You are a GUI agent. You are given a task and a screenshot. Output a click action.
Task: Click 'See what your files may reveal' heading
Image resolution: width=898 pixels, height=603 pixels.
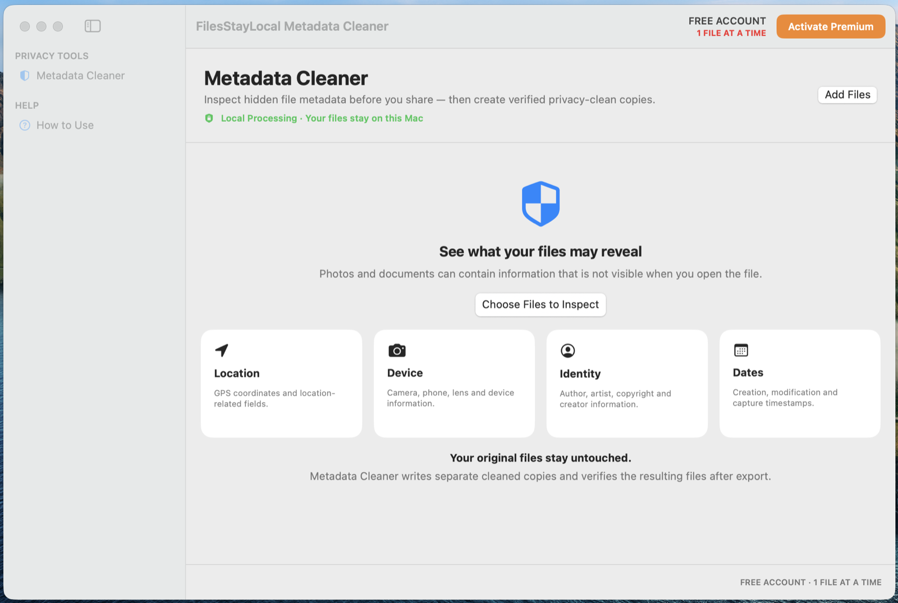540,252
